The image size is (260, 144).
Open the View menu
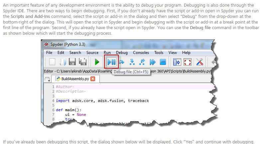click(173, 53)
